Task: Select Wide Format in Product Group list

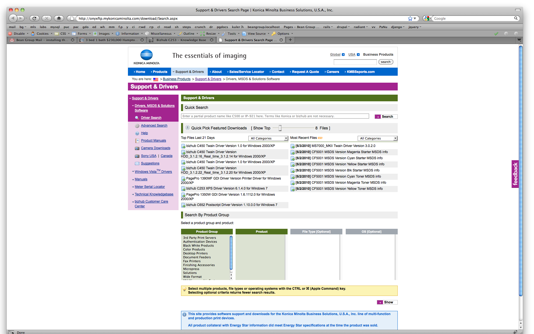Action: (192, 277)
